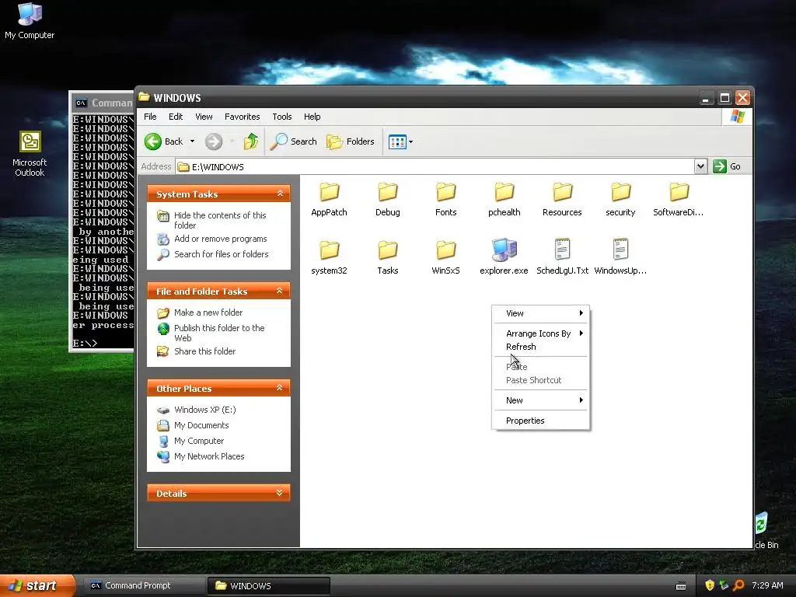Image resolution: width=796 pixels, height=597 pixels.
Task: Toggle the Folders pane button
Action: coord(351,141)
